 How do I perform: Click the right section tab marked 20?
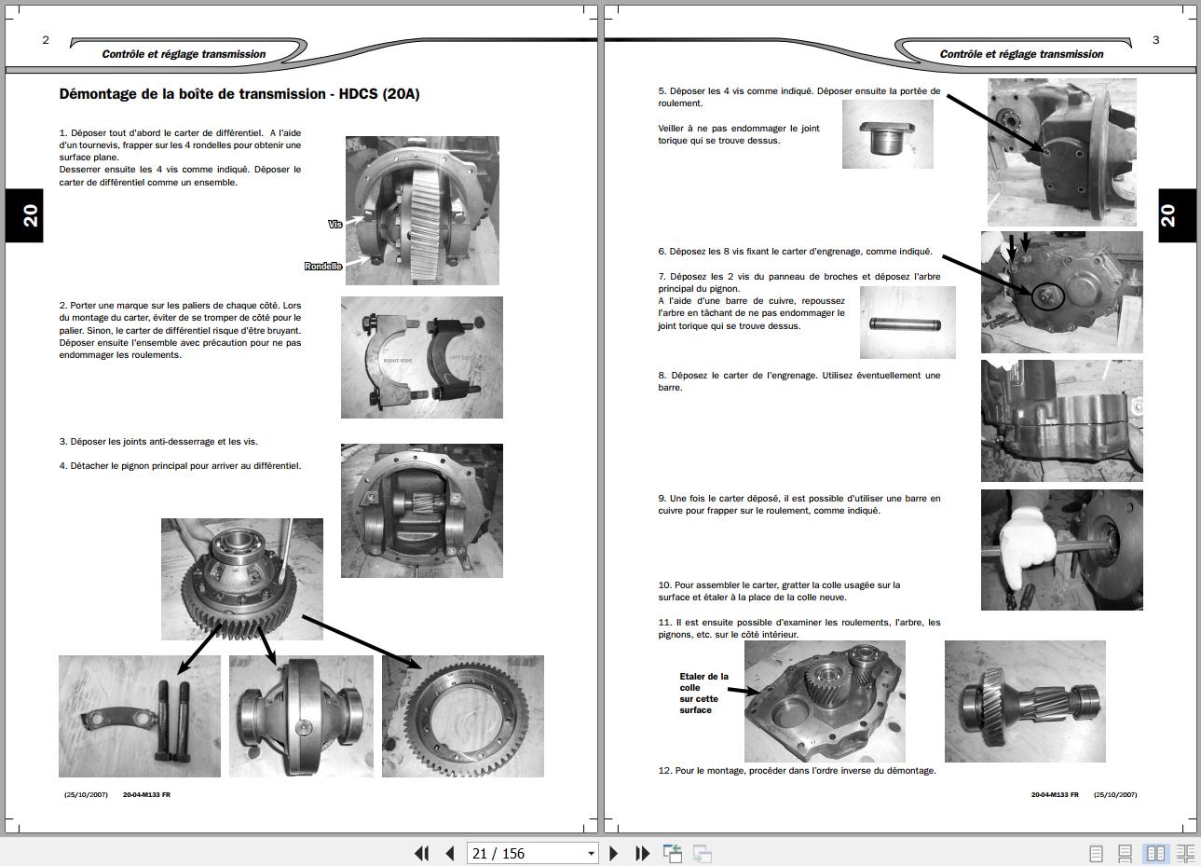pos(1177,215)
